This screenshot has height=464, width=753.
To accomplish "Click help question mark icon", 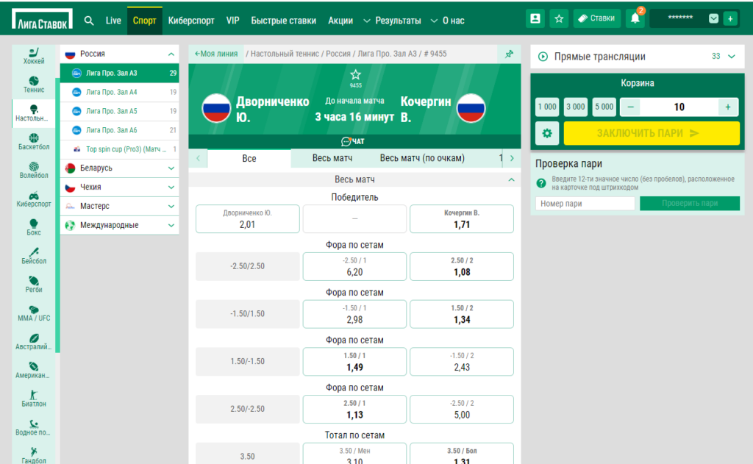I will [541, 183].
